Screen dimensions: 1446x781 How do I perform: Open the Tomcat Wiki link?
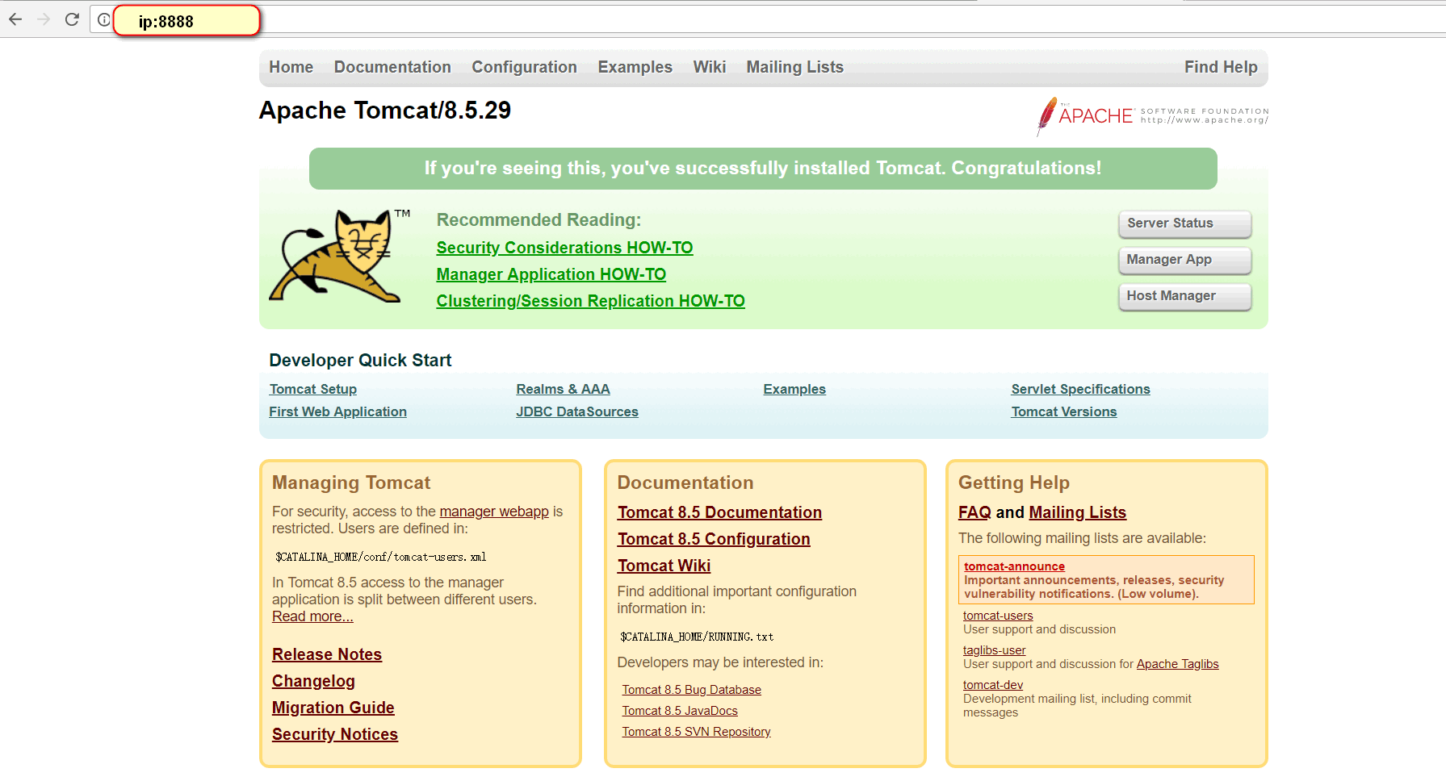(x=664, y=566)
